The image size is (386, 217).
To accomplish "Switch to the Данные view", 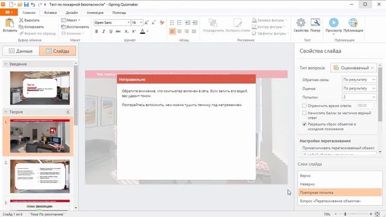I will tap(21, 51).
